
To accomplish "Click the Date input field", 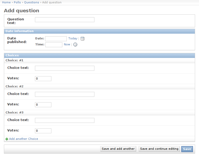I will [x=56, y=39].
